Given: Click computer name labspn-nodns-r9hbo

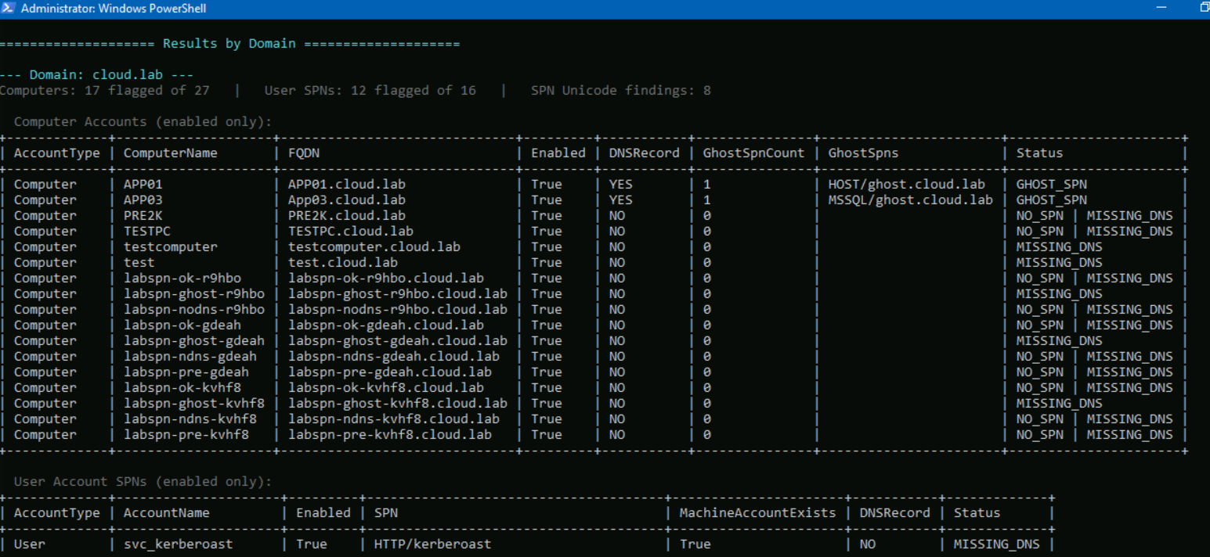Looking at the screenshot, I should point(193,310).
